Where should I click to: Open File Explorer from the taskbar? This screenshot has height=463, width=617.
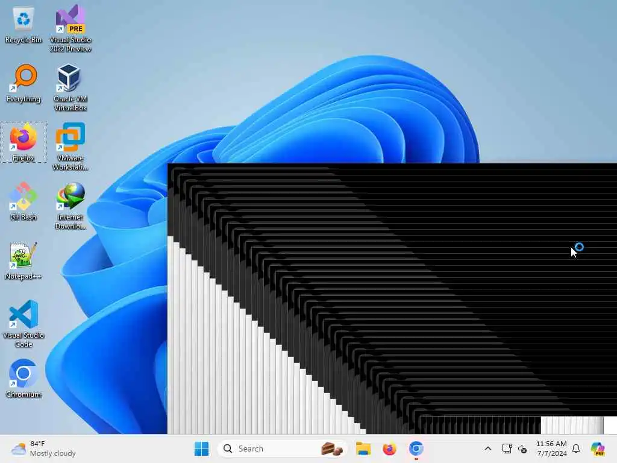pos(363,449)
